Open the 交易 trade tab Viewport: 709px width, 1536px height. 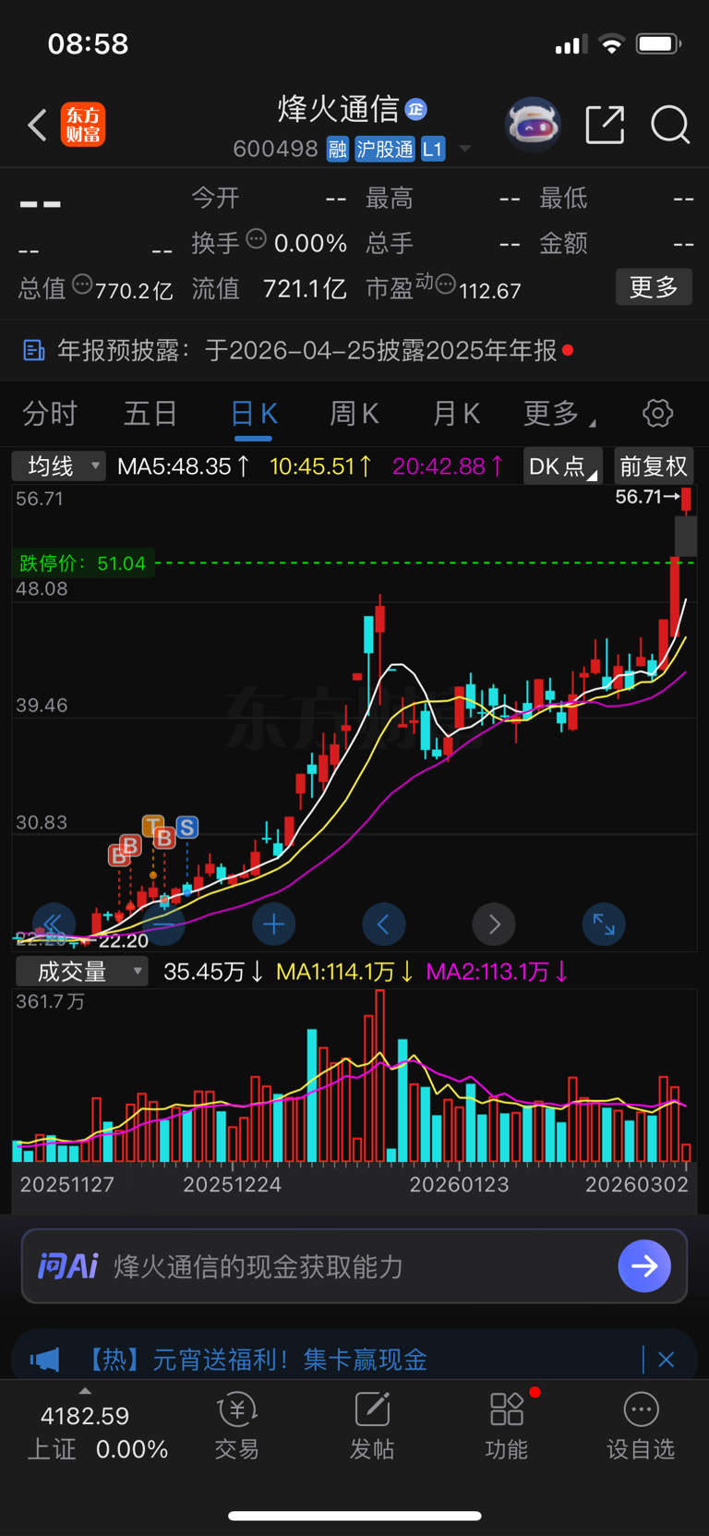pos(237,1427)
